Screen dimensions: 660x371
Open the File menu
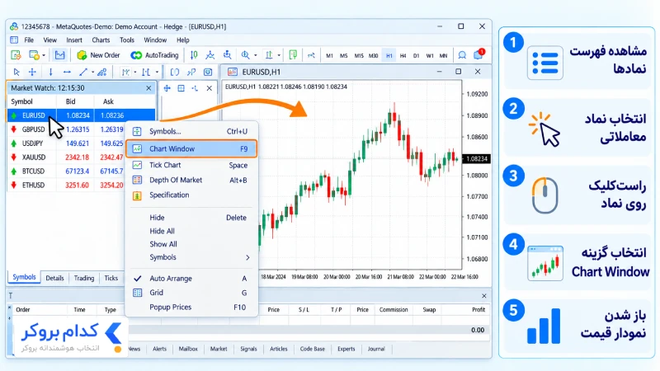pos(29,40)
